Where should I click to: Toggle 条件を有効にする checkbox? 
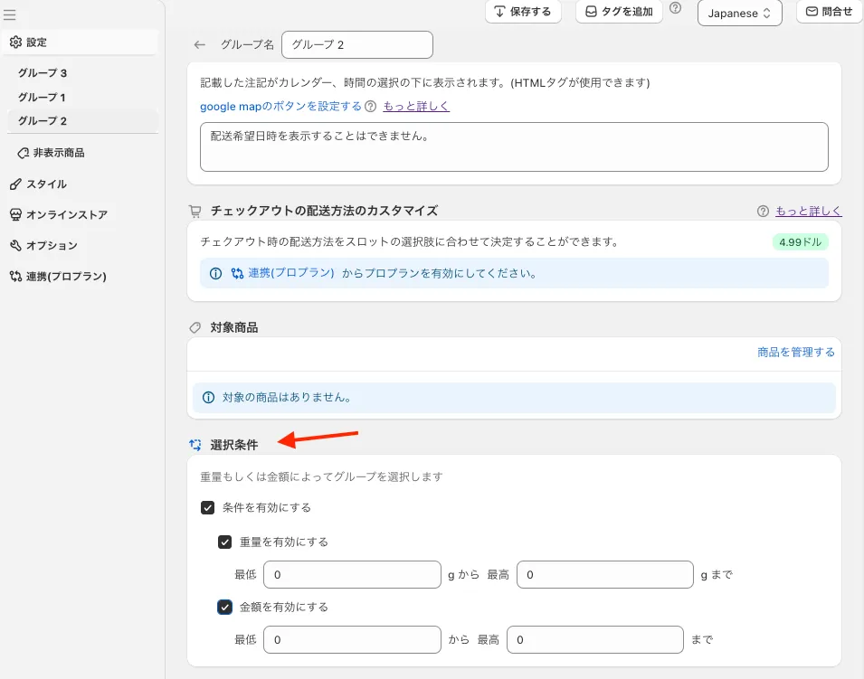(x=208, y=508)
